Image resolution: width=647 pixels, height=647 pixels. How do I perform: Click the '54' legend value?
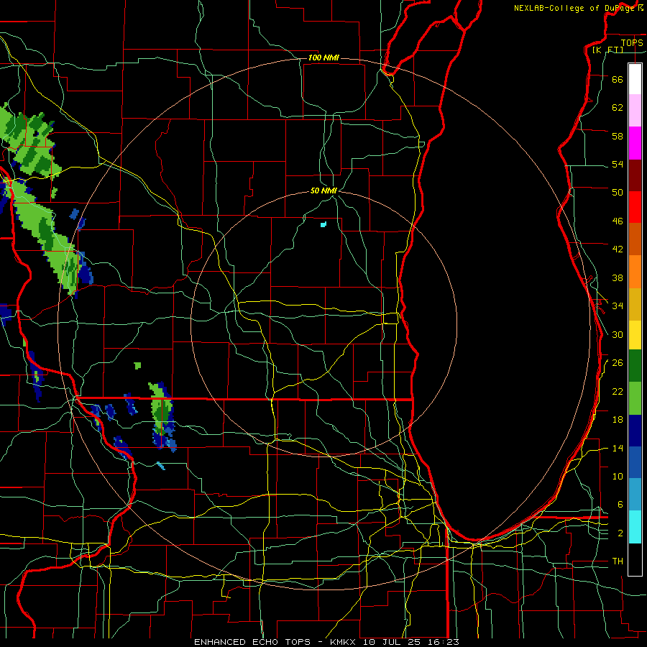618,164
